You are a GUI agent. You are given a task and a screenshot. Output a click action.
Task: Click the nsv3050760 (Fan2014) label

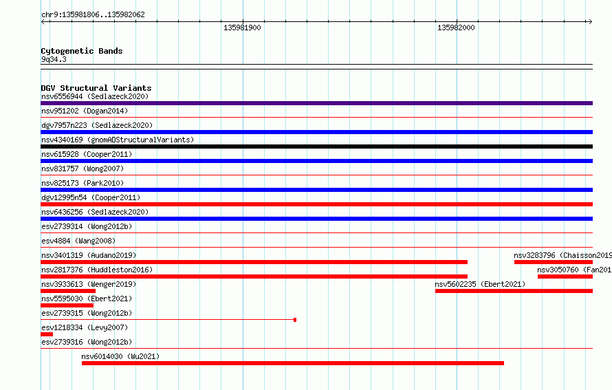click(x=574, y=270)
